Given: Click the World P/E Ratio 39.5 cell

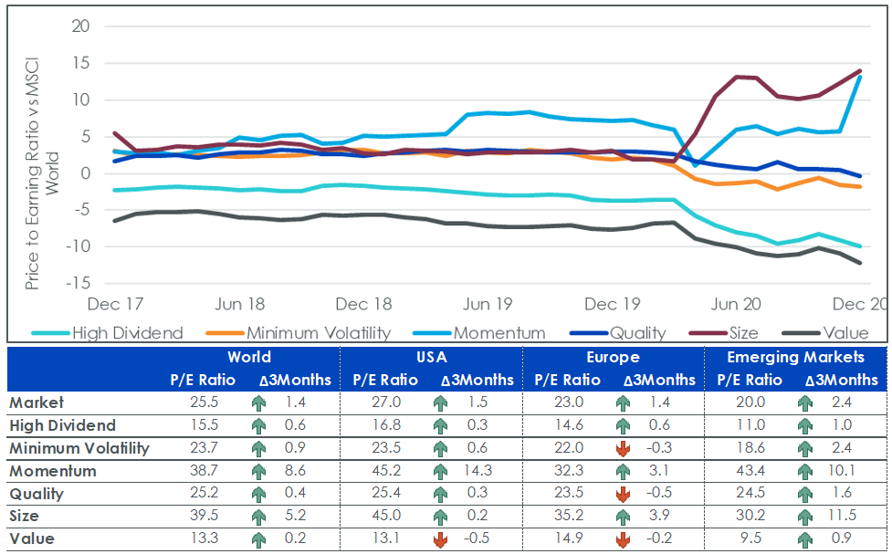Looking at the screenshot, I should pos(205,516).
